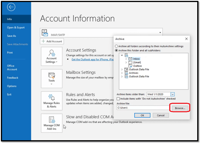Open the account selector dropdown arrow
Image resolution: width=201 pixels, height=144 pixels.
tap(160, 33)
